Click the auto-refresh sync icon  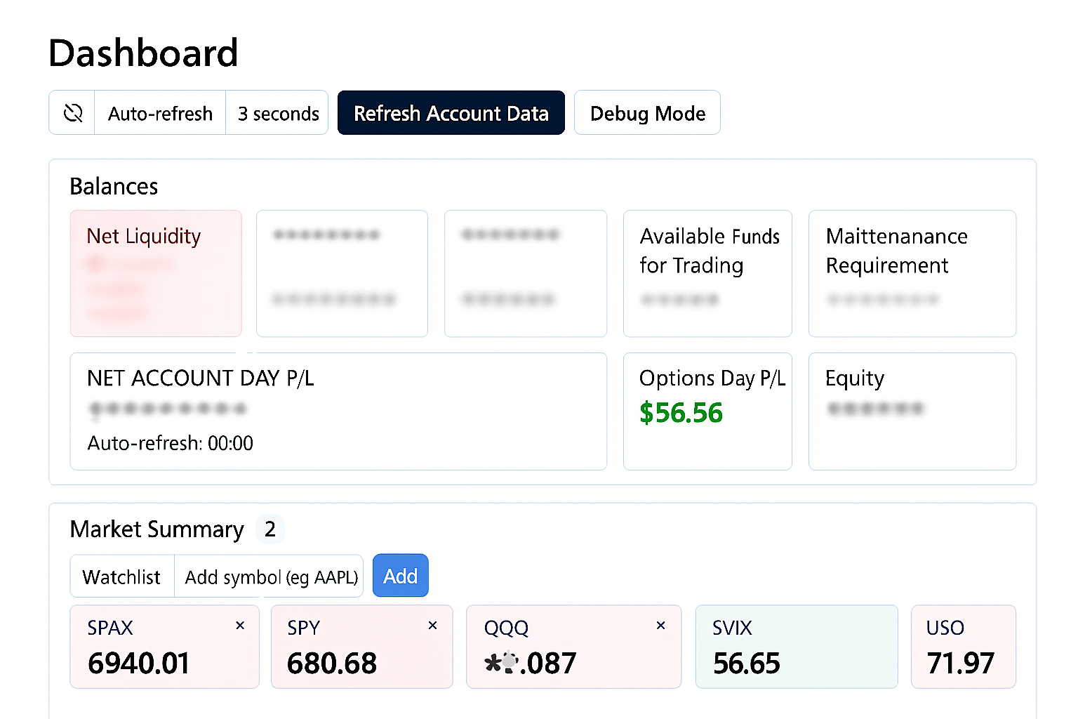pyautogui.click(x=72, y=112)
